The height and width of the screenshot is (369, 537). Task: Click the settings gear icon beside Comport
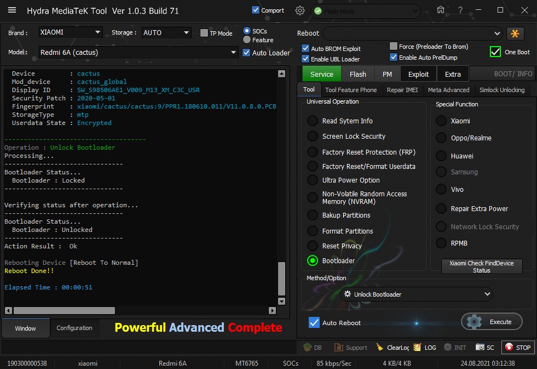pyautogui.click(x=299, y=10)
